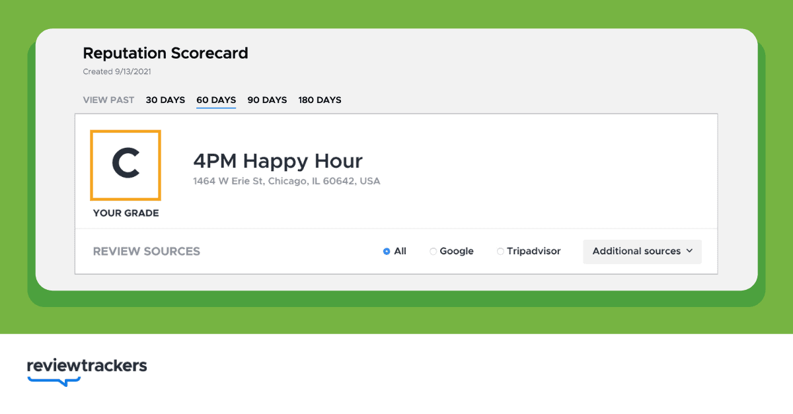Select the All review sources radio button
This screenshot has width=793, height=414.
click(387, 252)
